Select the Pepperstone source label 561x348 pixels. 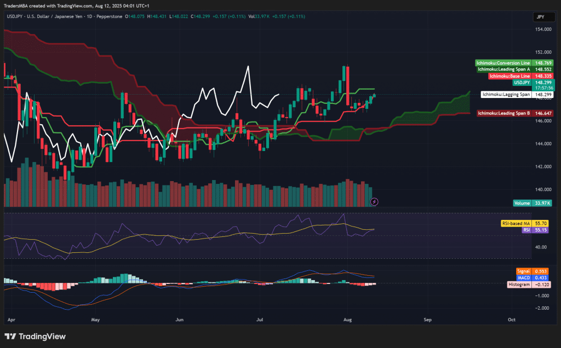point(110,17)
